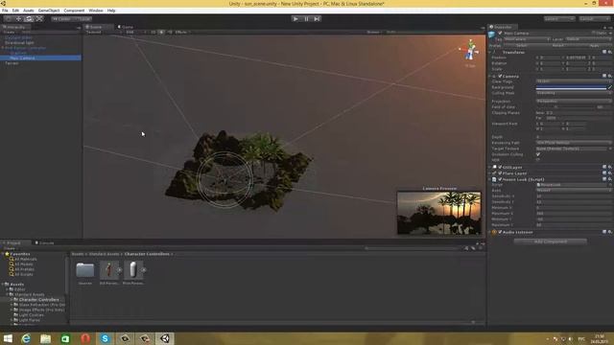Click the Main Camera object icon in Inspector
The height and width of the screenshot is (345, 614).
[492, 34]
